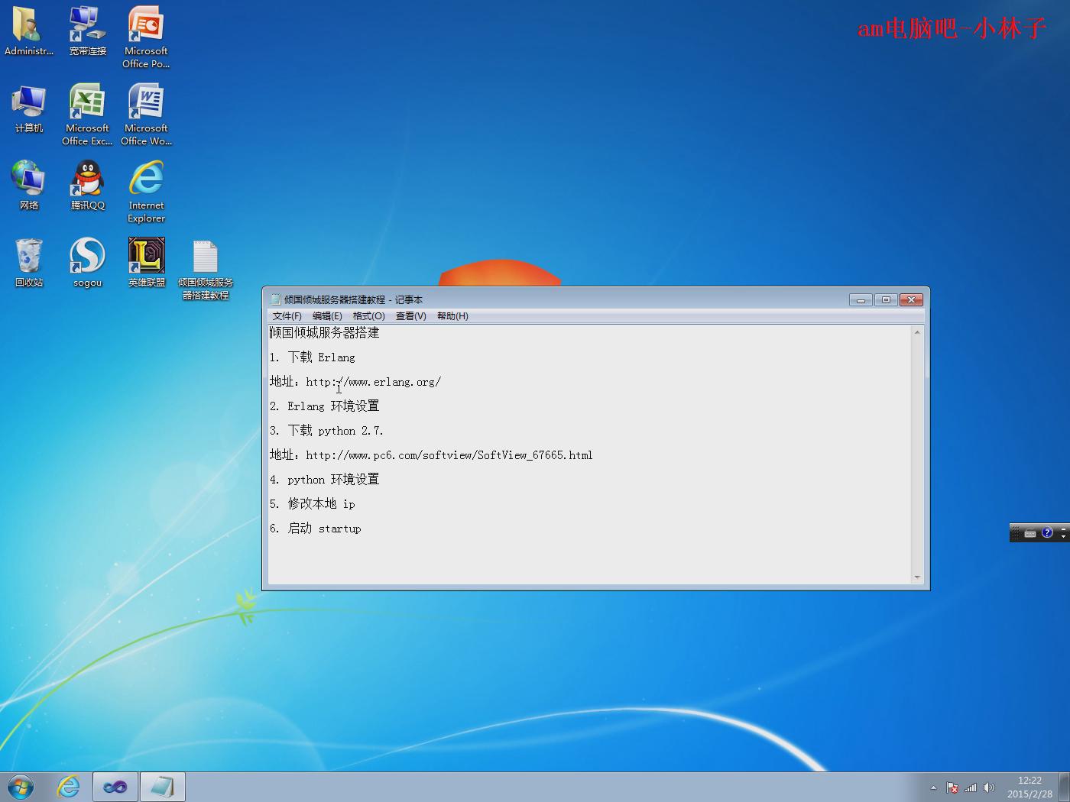Select 倾国倾城服务器搭建教程 text file icon

pos(205,258)
